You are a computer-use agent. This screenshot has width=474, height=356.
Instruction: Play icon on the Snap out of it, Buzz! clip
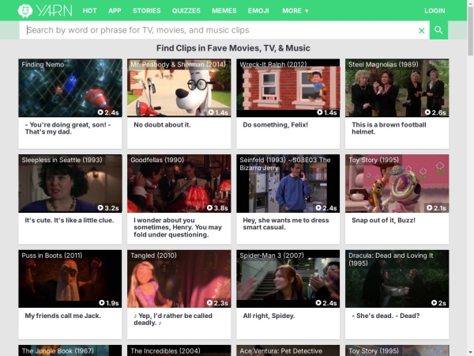point(430,207)
